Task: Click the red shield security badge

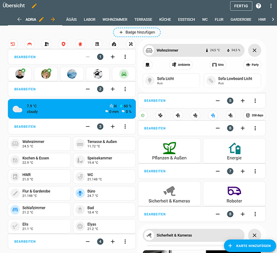Action: click(63, 44)
